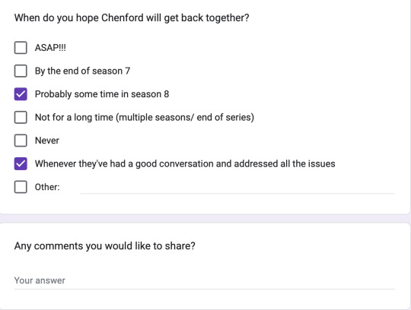Click the 'Your answer' comments field

[x=205, y=280]
